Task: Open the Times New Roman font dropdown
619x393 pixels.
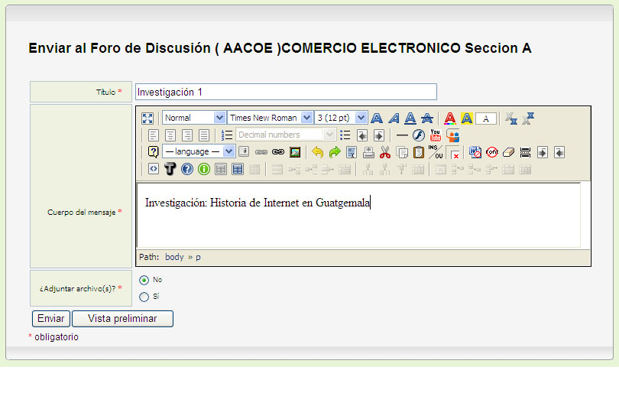Action: click(271, 118)
